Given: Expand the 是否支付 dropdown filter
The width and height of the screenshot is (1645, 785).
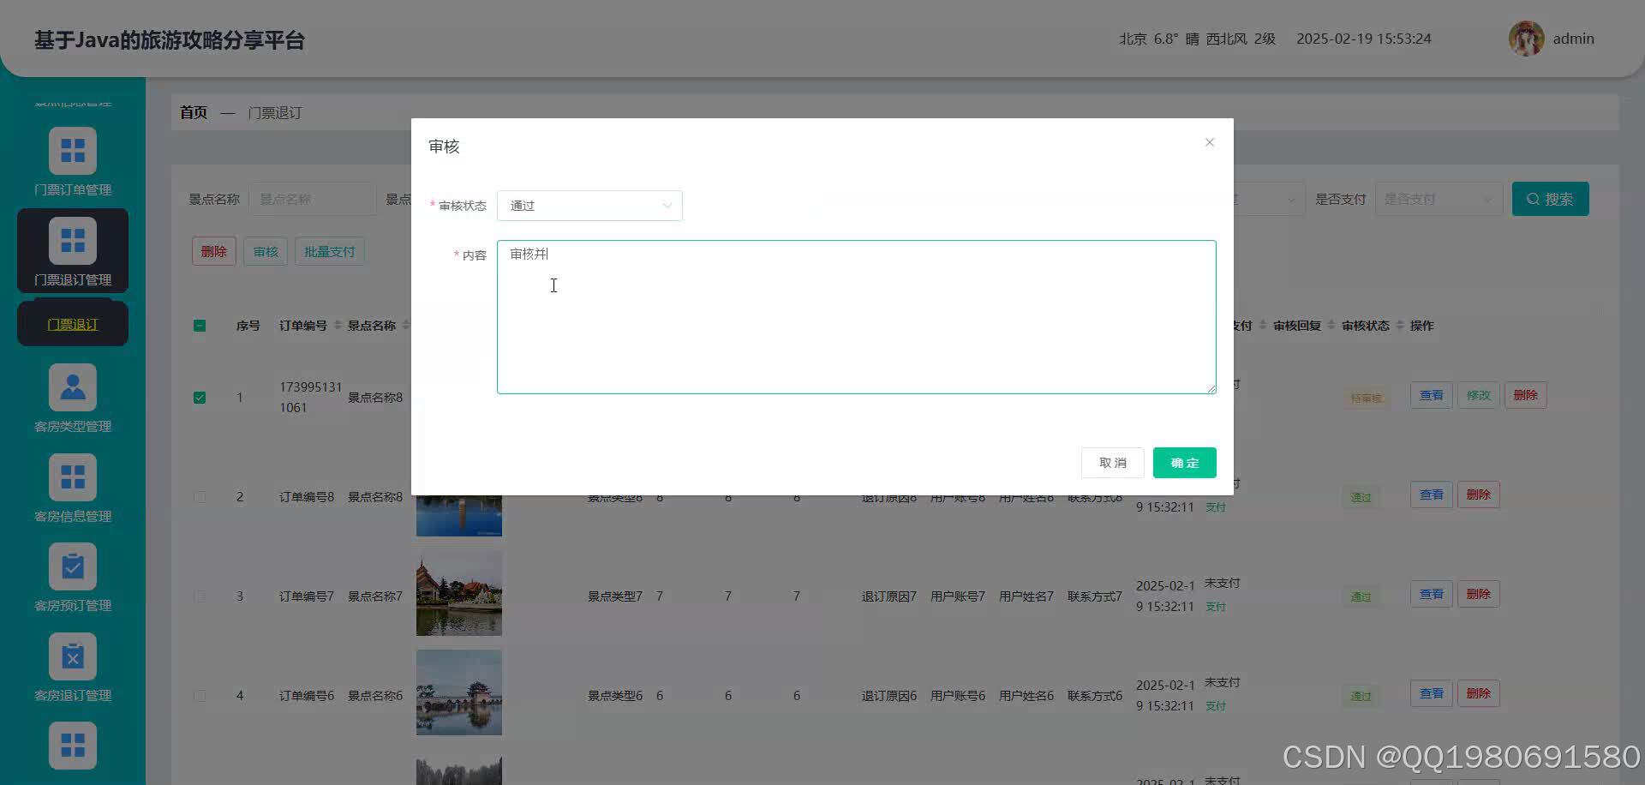Looking at the screenshot, I should pos(1439,199).
